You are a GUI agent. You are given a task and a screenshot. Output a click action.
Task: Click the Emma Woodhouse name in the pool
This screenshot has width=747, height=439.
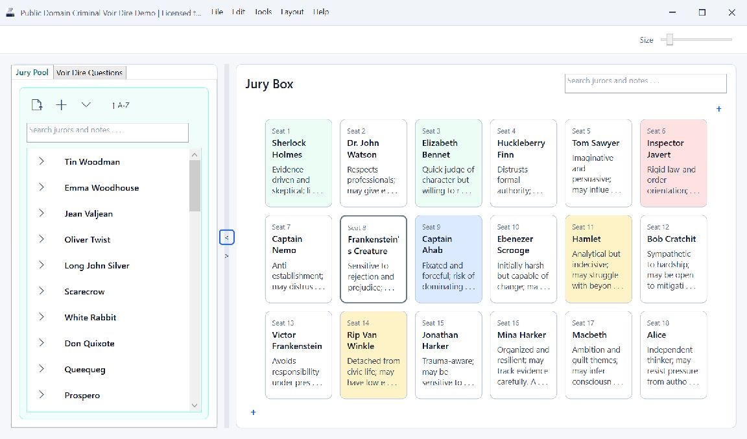pyautogui.click(x=101, y=188)
